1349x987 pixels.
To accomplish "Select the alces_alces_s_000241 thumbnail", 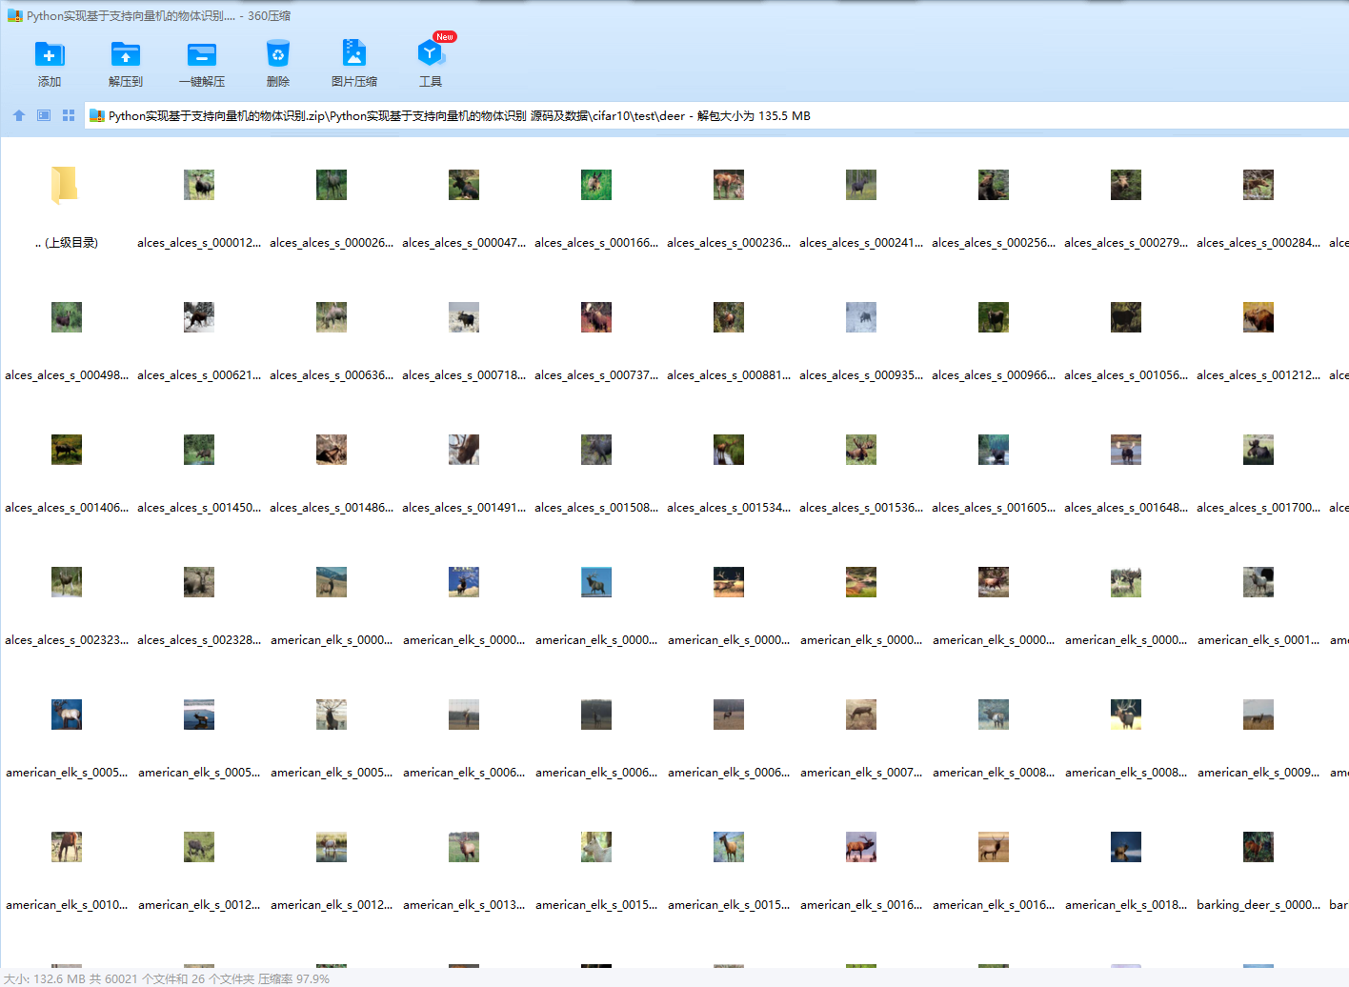I will (x=861, y=185).
